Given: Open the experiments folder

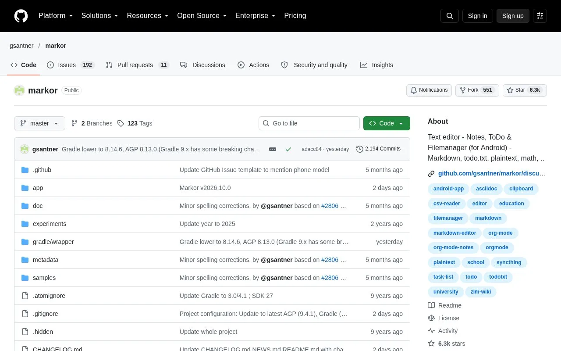Looking at the screenshot, I should (50, 224).
